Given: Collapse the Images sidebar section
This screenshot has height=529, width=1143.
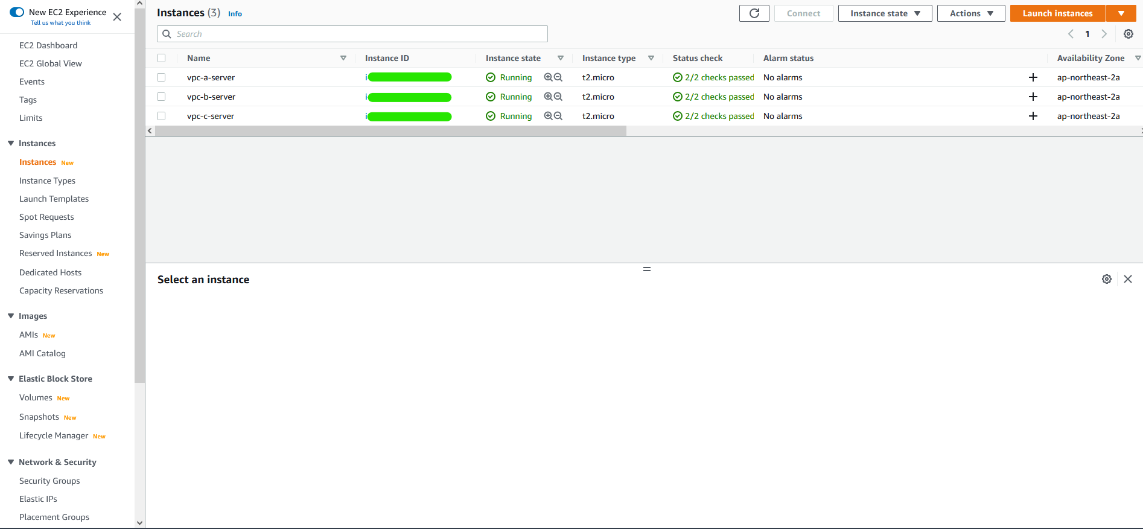Looking at the screenshot, I should (11, 316).
